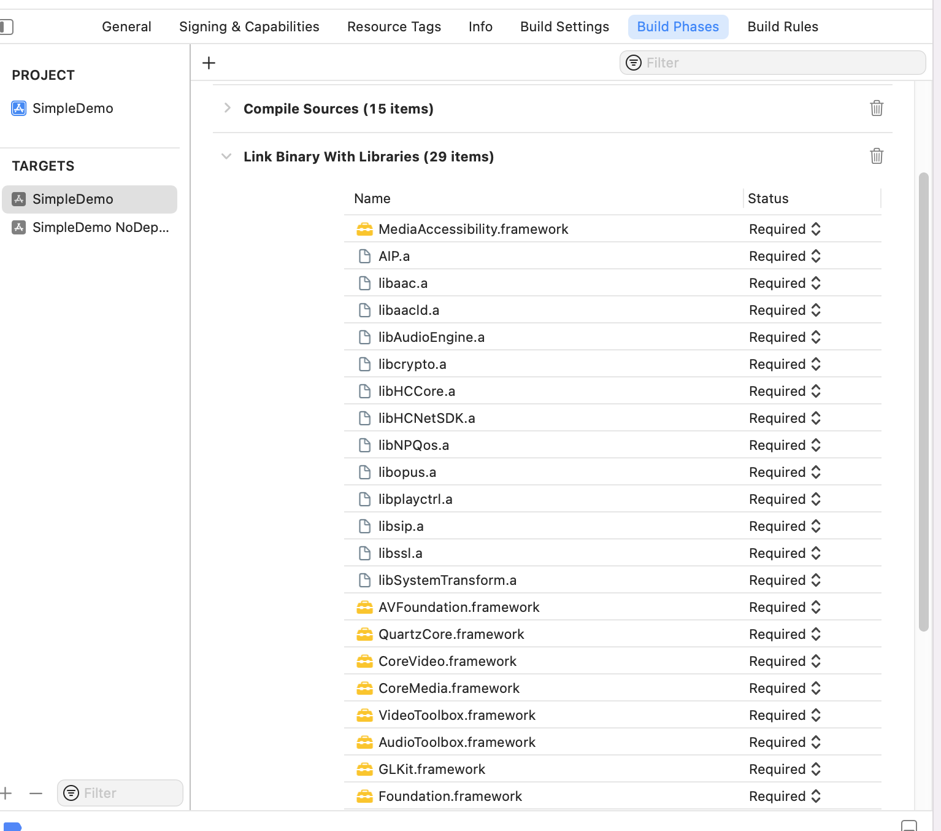Click the QuartzCore.framework toolbox icon
Viewport: 941px width, 831px height.
pos(364,634)
